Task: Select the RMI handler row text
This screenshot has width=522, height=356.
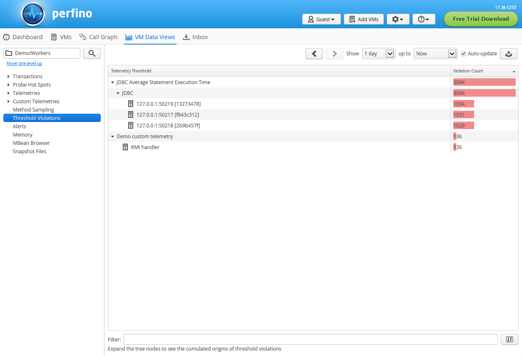Action: tap(145, 147)
